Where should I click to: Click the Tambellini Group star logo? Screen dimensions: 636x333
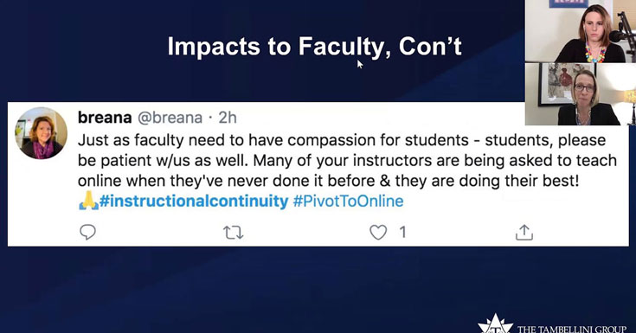coord(495,324)
